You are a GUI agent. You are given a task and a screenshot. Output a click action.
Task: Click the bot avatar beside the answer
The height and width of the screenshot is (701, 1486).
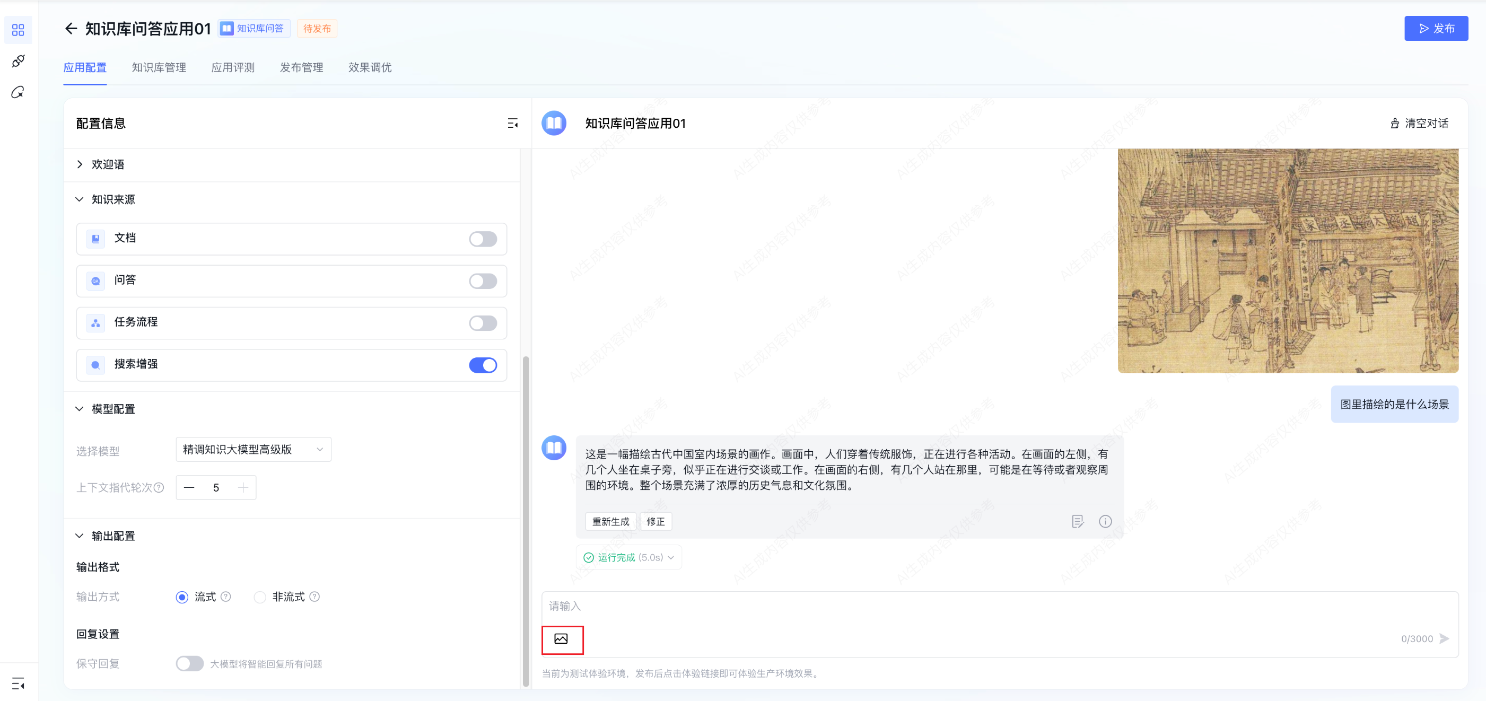point(554,448)
